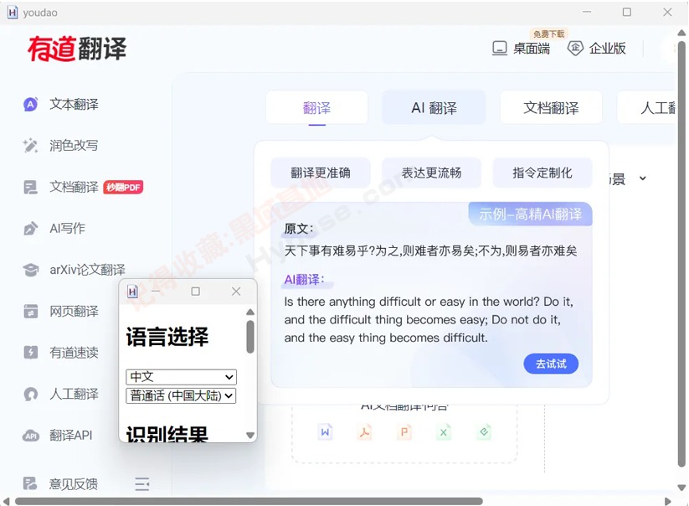Viewport: 689px width, 506px height.
Task: Select the 指令定制化 option
Action: pos(542,173)
